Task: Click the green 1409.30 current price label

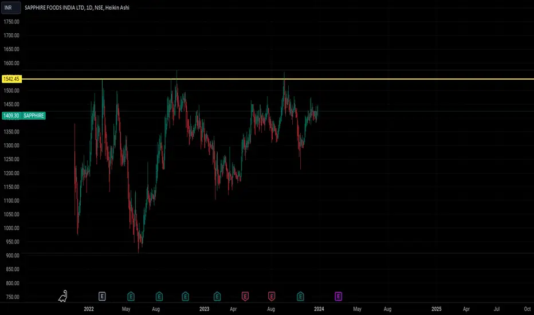Action: (x=11, y=116)
